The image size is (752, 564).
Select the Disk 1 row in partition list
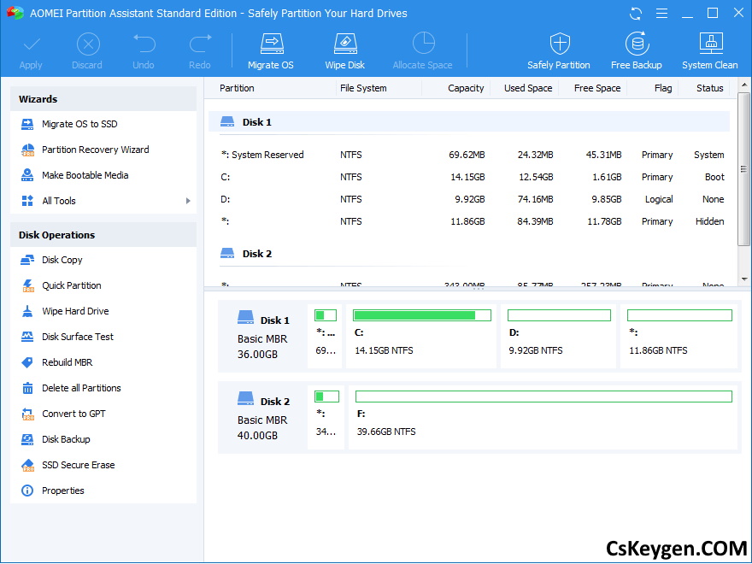point(469,122)
